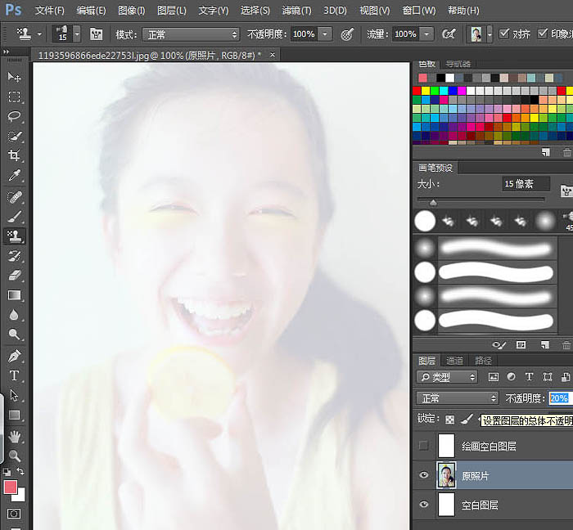The image size is (573, 530).
Task: Switch to the 通道 tab
Action: [x=455, y=360]
